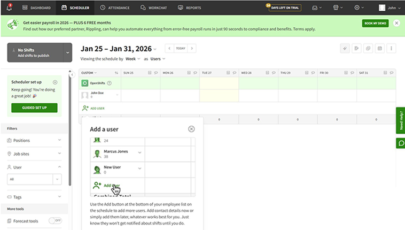405x230 pixels.
Task: Click the TUE 27 clipboard icon
Action: pyautogui.click(x=228, y=73)
